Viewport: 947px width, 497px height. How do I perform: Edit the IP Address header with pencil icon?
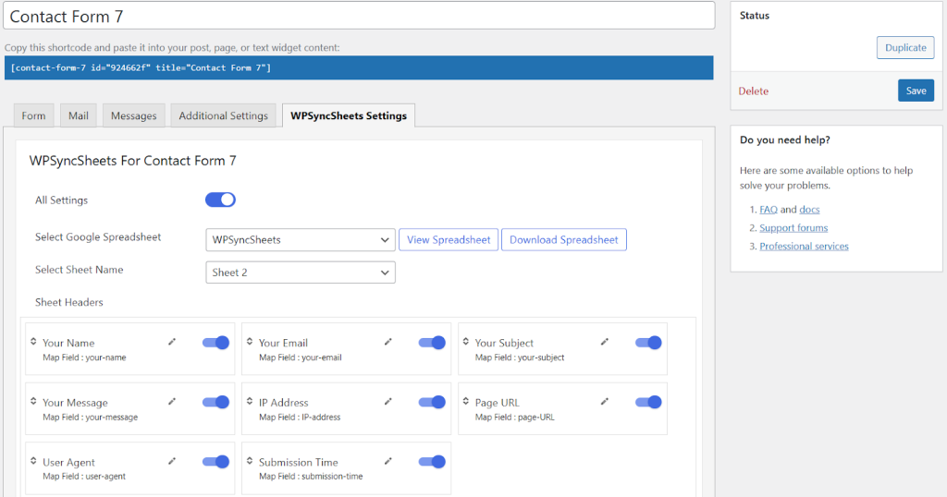pyautogui.click(x=388, y=402)
